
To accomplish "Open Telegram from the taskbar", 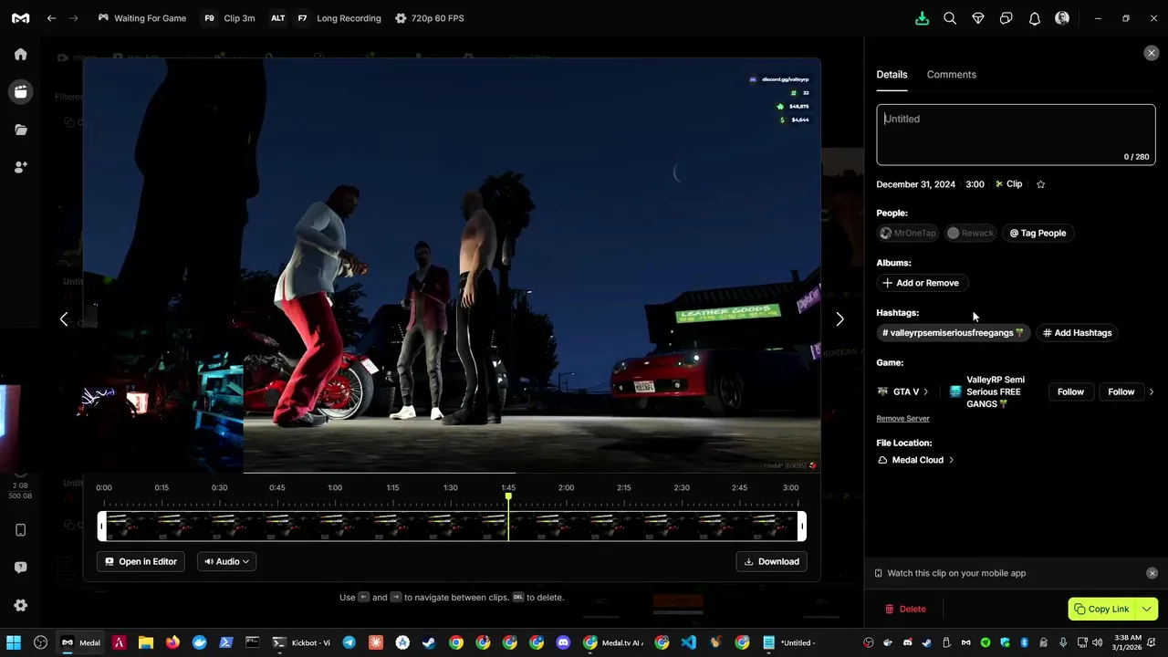I will (349, 642).
